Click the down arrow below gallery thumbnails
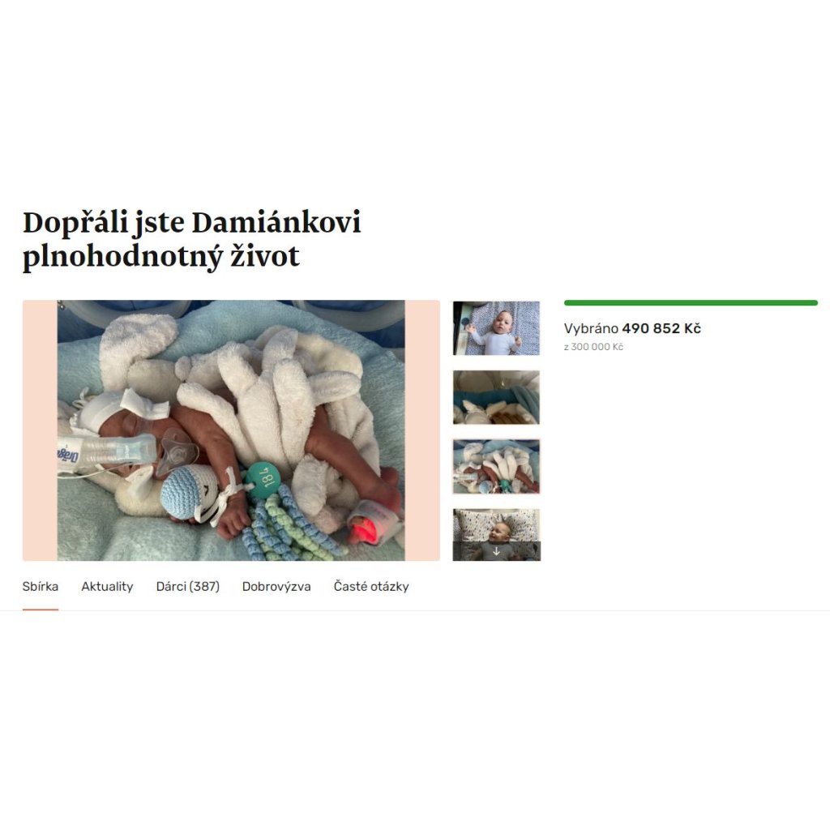Image resolution: width=830 pixels, height=830 pixels. coord(496,551)
